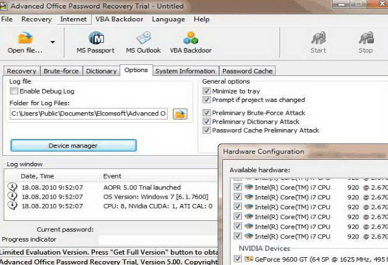
Task: Click info icon of AOPR Trial launched event
Action: (12, 187)
